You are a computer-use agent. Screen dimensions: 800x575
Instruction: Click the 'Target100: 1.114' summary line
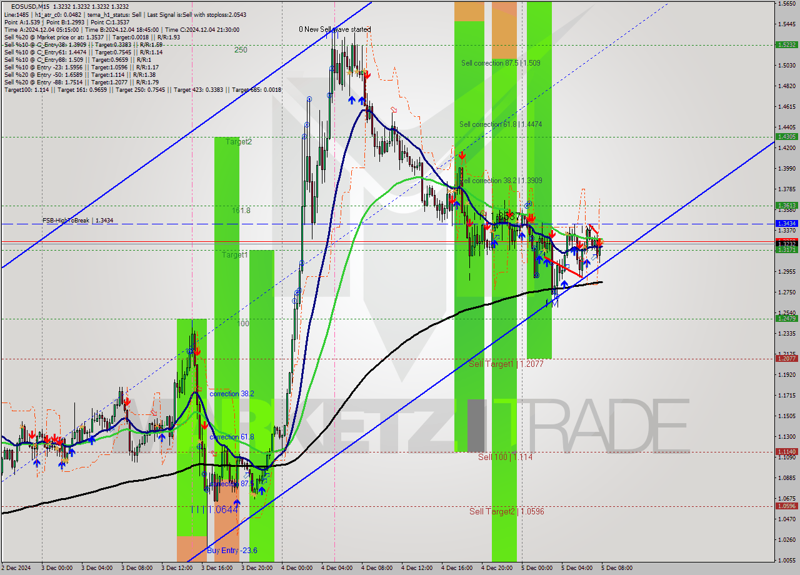click(142, 89)
